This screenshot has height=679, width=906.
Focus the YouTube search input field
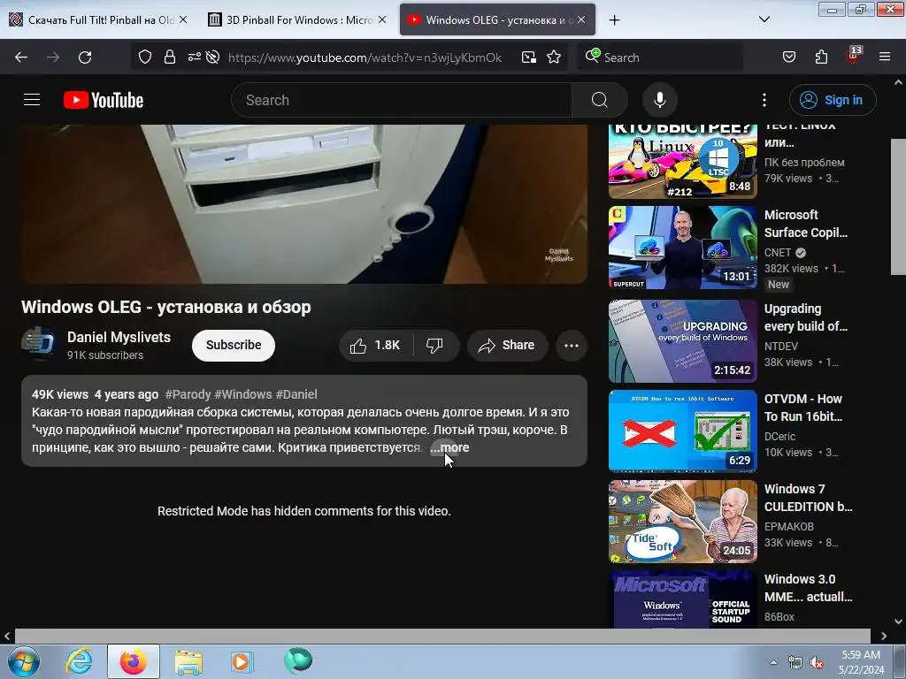point(402,100)
